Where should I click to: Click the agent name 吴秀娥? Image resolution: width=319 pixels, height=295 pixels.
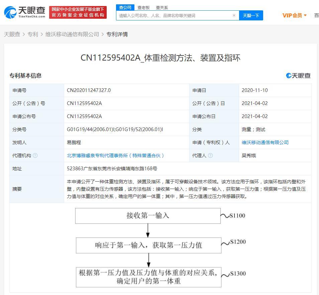pos(248,156)
